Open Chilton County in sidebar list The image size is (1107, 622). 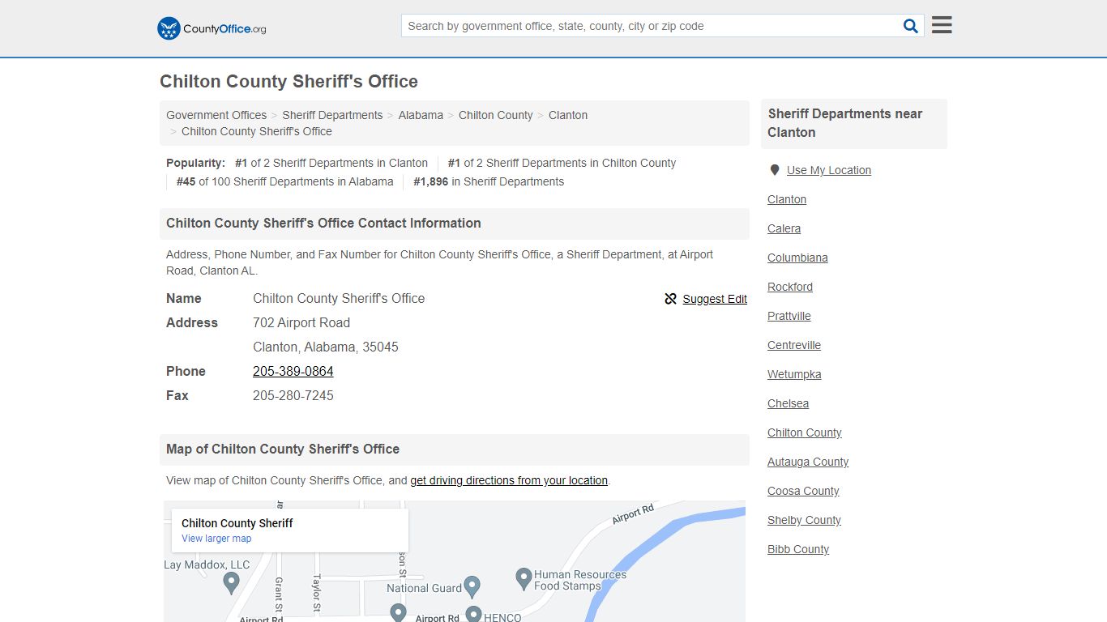pos(805,432)
